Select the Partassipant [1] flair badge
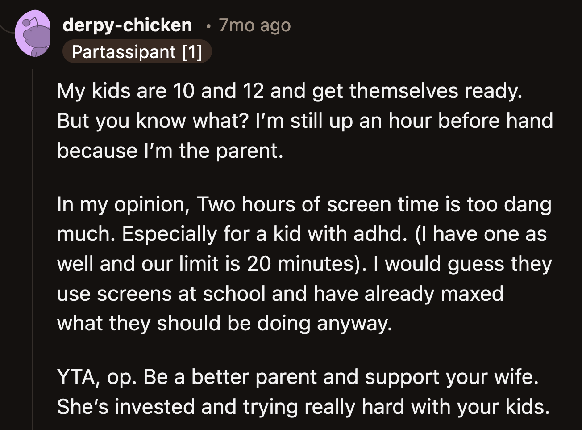This screenshot has width=582, height=430. click(x=137, y=52)
